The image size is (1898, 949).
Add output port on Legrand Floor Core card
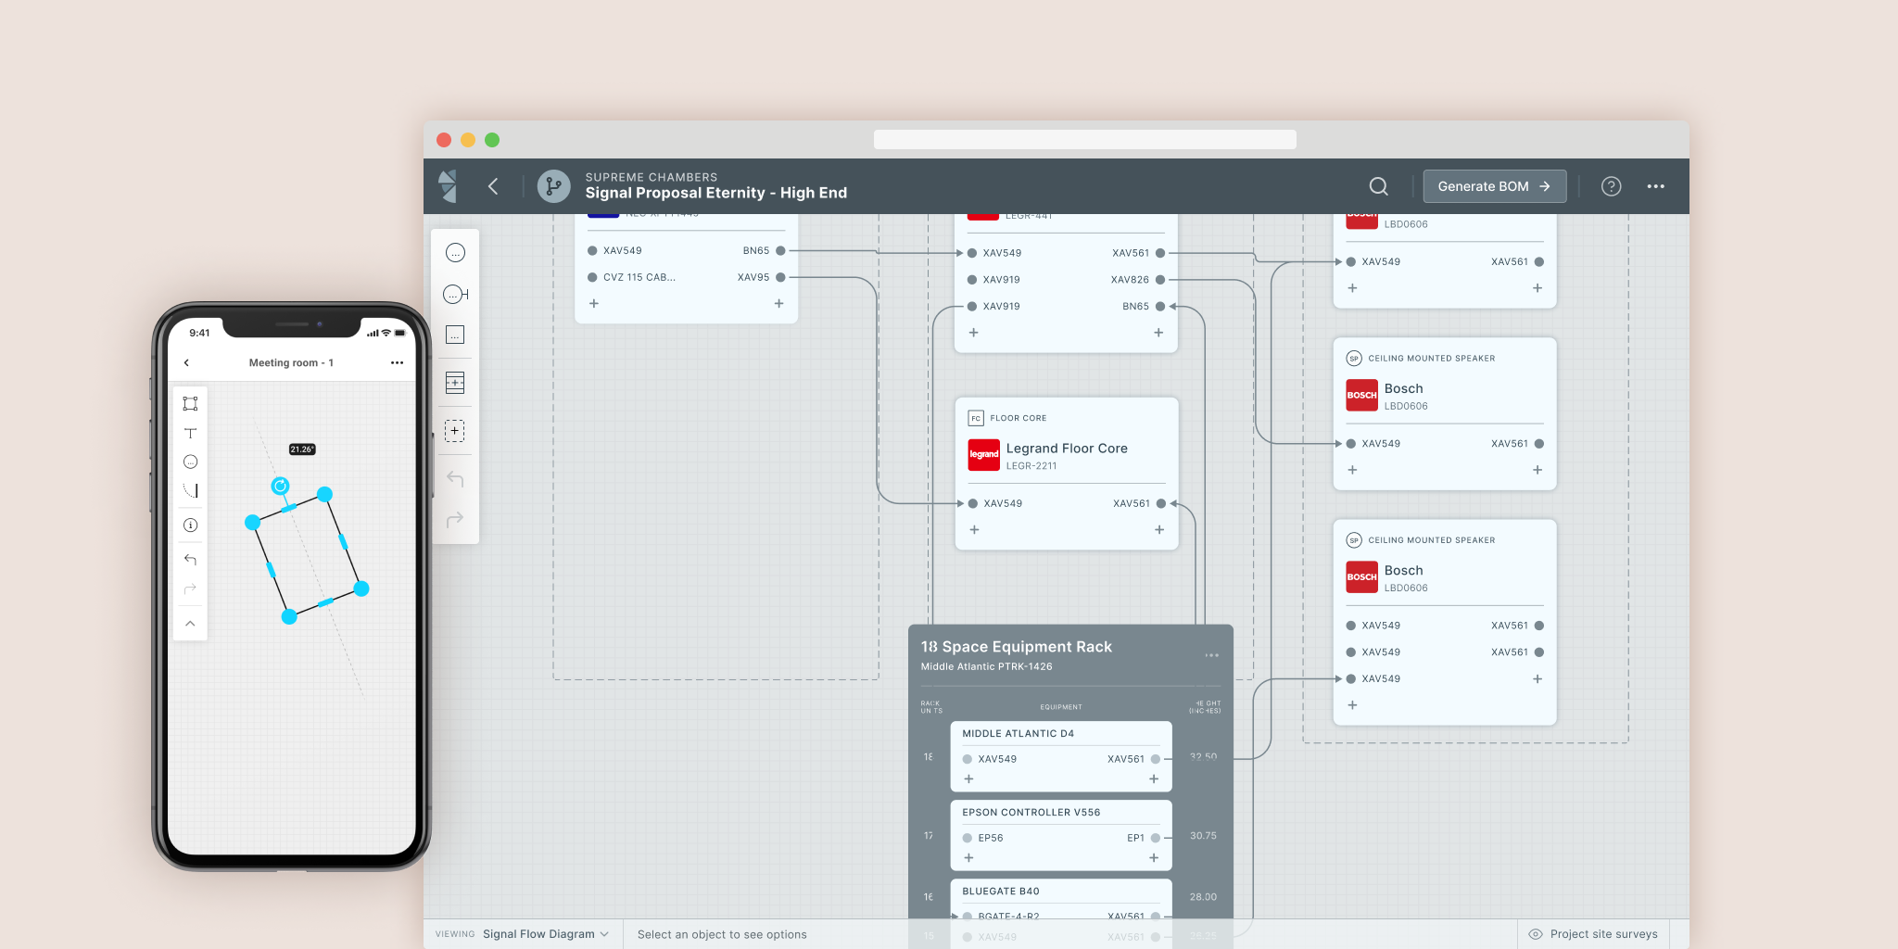[x=1159, y=530]
